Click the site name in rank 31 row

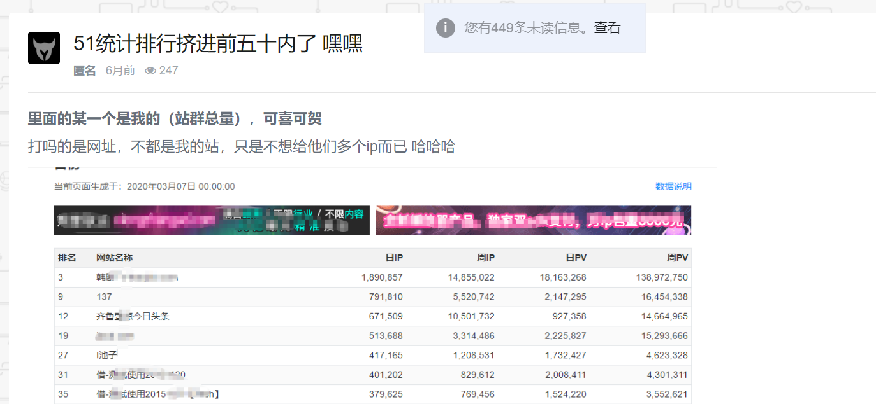[x=141, y=375]
